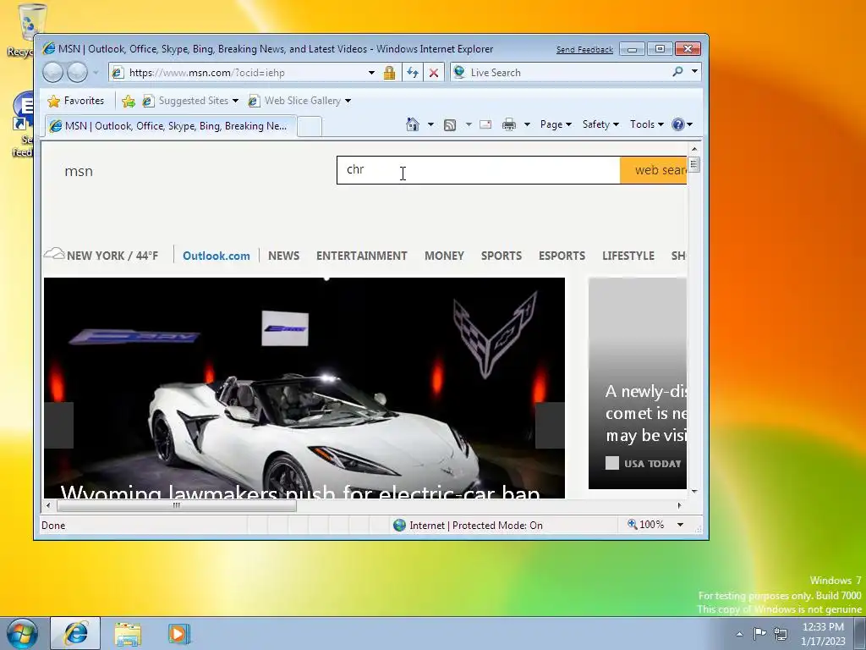866x650 pixels.
Task: Click the Action Center flag icon
Action: click(760, 633)
